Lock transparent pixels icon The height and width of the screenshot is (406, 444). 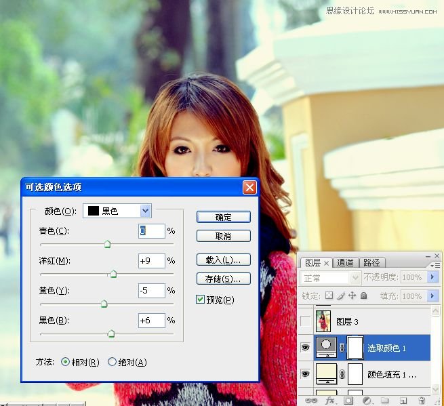(x=329, y=296)
